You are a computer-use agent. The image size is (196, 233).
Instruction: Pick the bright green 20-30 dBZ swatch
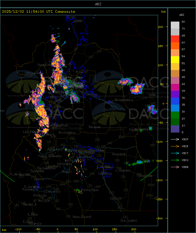175,115
